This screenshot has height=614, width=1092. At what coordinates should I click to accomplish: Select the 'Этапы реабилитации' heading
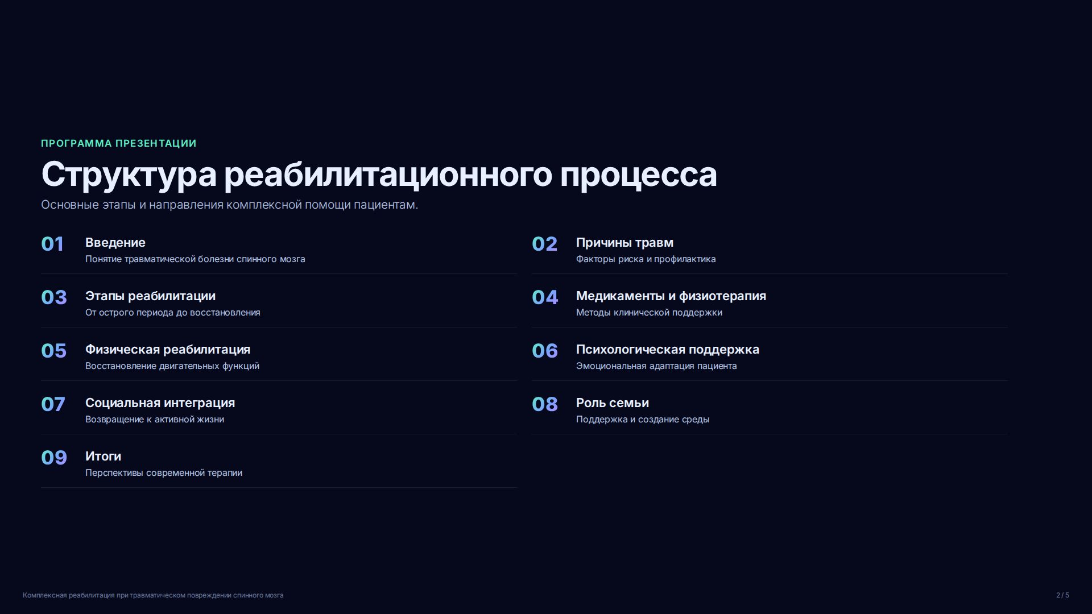click(150, 296)
